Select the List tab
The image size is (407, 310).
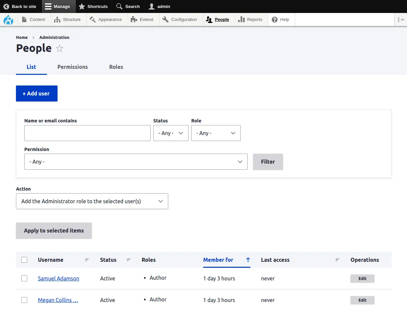click(x=31, y=67)
